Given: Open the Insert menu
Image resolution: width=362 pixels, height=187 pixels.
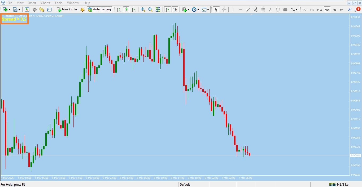Looking at the screenshot, I should click(x=32, y=3).
